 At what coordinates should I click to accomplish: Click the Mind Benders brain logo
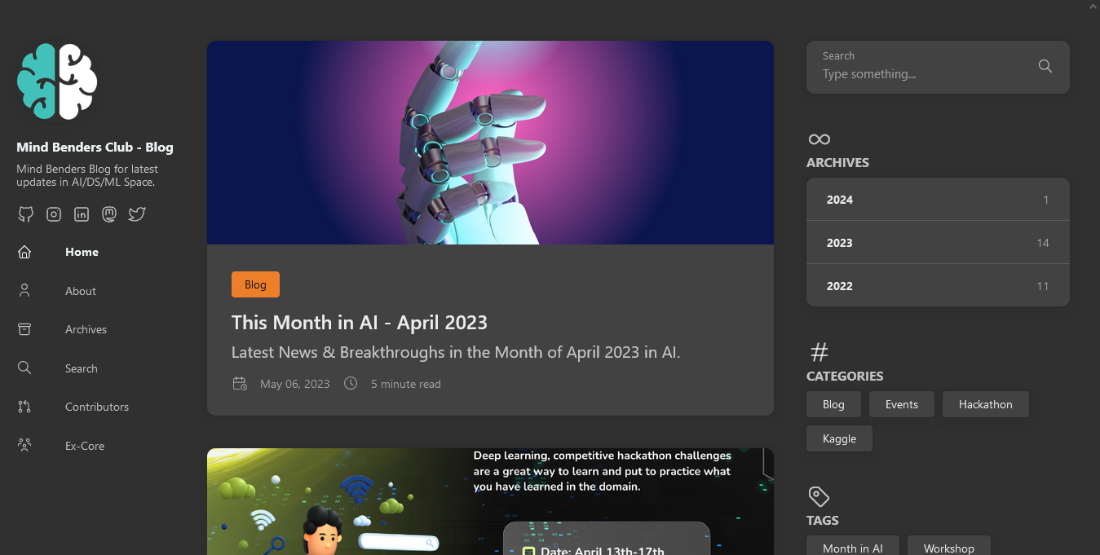point(57,81)
